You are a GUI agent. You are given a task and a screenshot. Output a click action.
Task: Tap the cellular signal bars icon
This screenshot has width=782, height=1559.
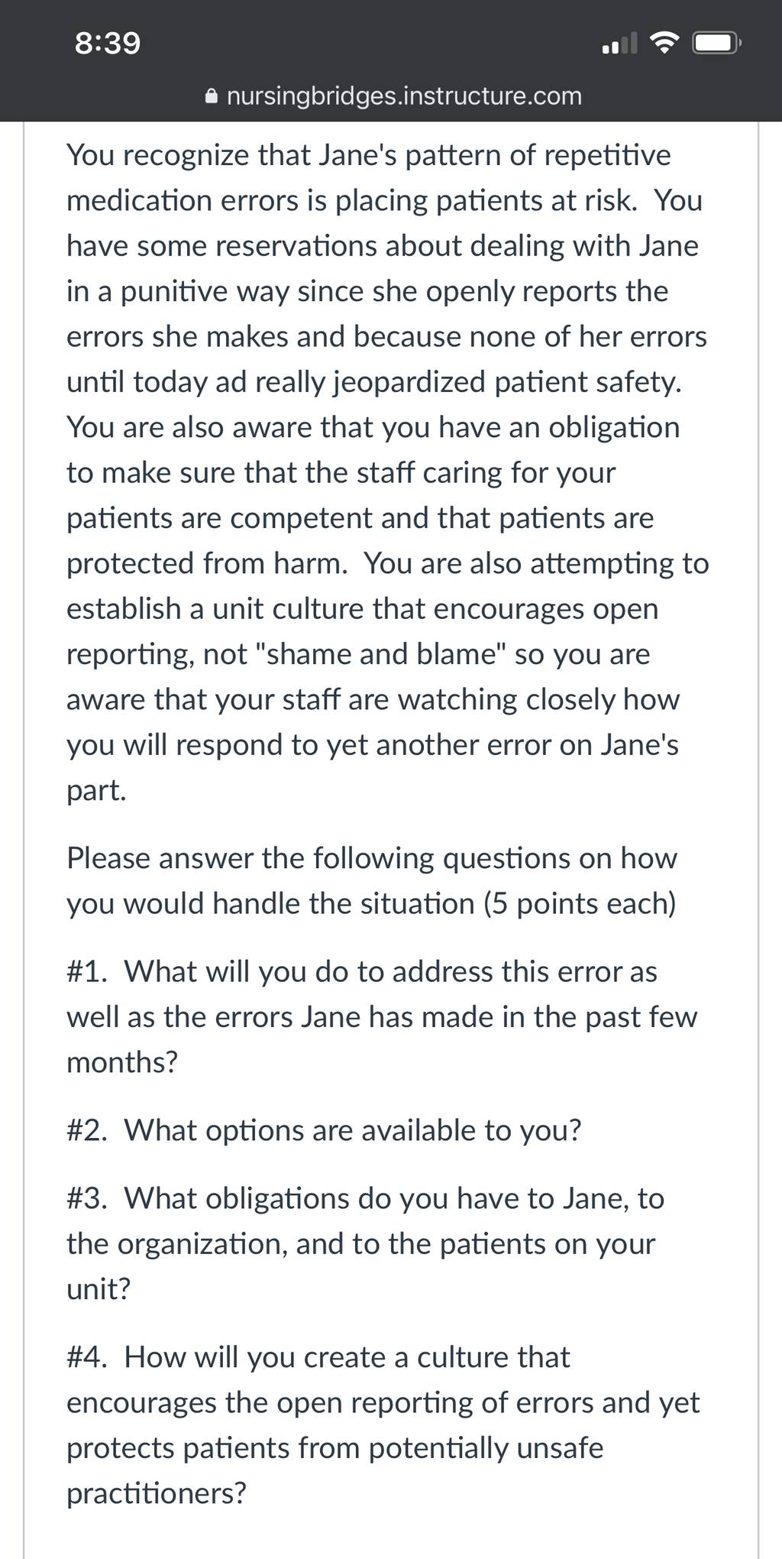point(619,44)
